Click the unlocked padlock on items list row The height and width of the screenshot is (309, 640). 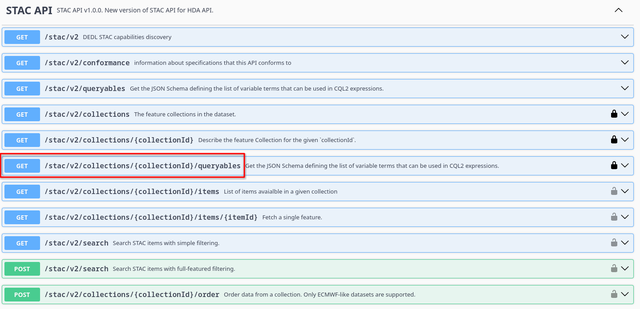pos(614,191)
